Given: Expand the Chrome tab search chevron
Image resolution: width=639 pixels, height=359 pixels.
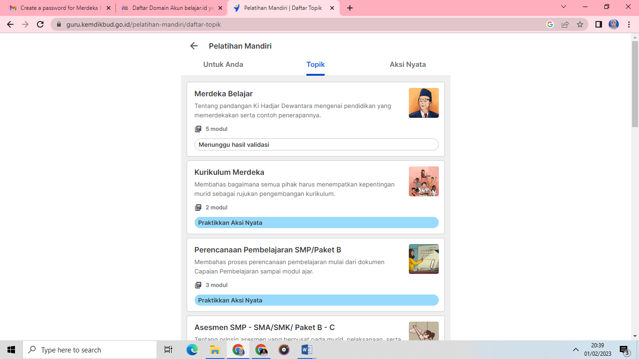Looking at the screenshot, I should pyautogui.click(x=563, y=7).
